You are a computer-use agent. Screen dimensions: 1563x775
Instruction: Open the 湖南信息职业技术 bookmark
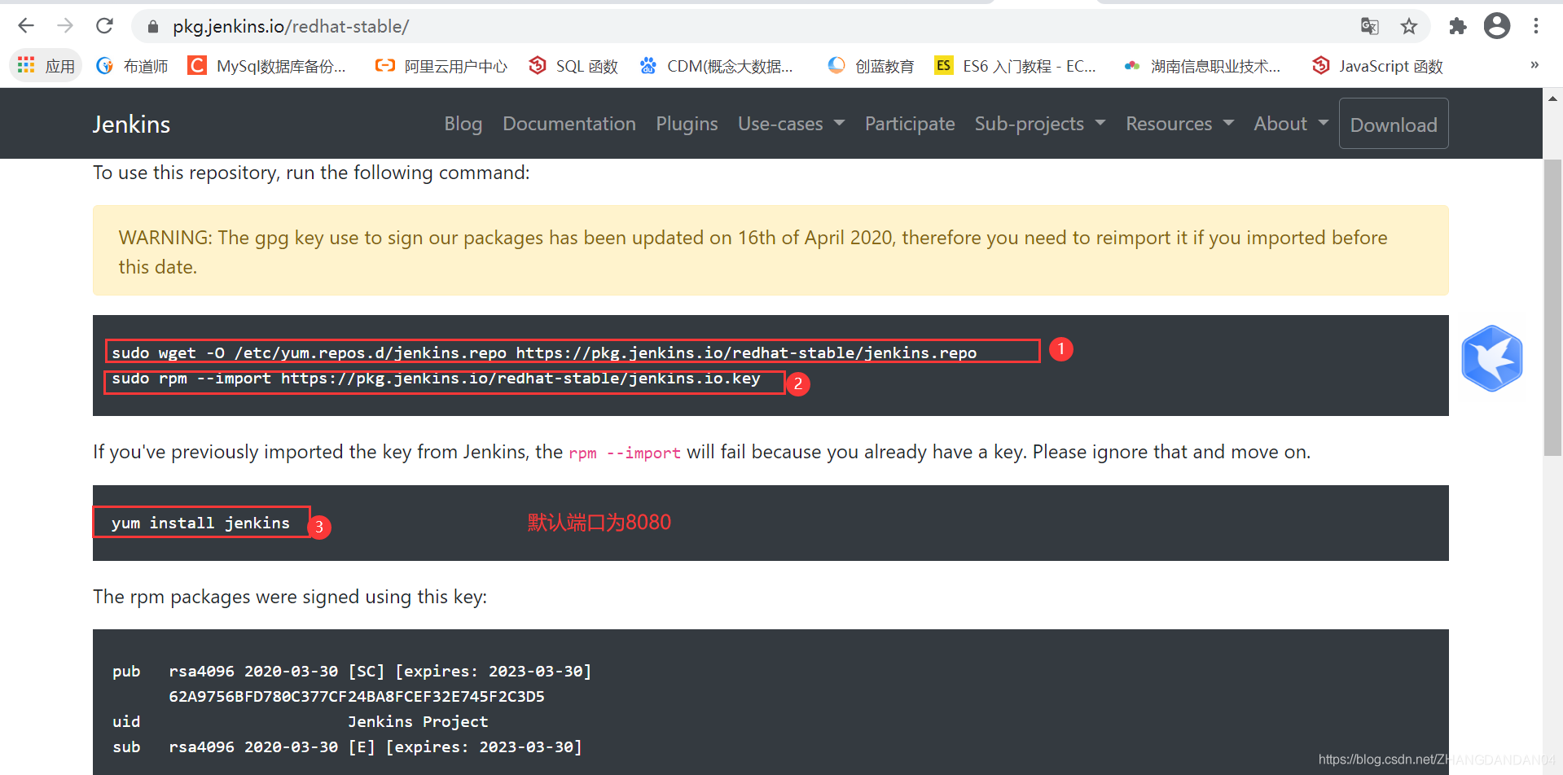1202,66
